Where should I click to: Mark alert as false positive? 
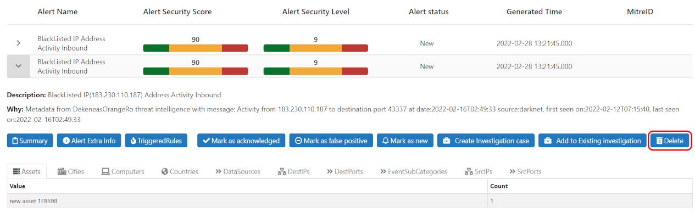point(331,141)
